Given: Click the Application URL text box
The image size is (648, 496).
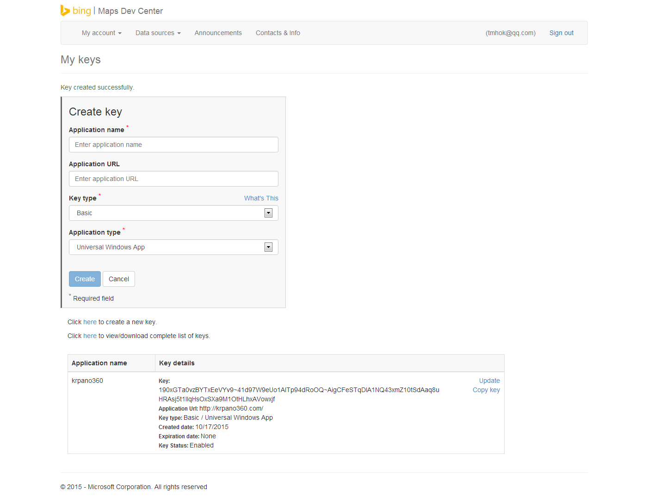Looking at the screenshot, I should 173,179.
